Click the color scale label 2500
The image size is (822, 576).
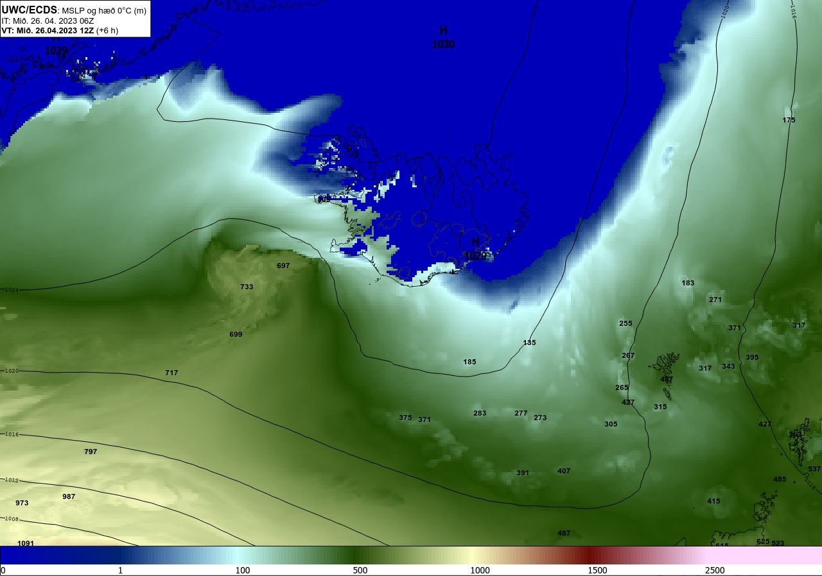(715, 570)
